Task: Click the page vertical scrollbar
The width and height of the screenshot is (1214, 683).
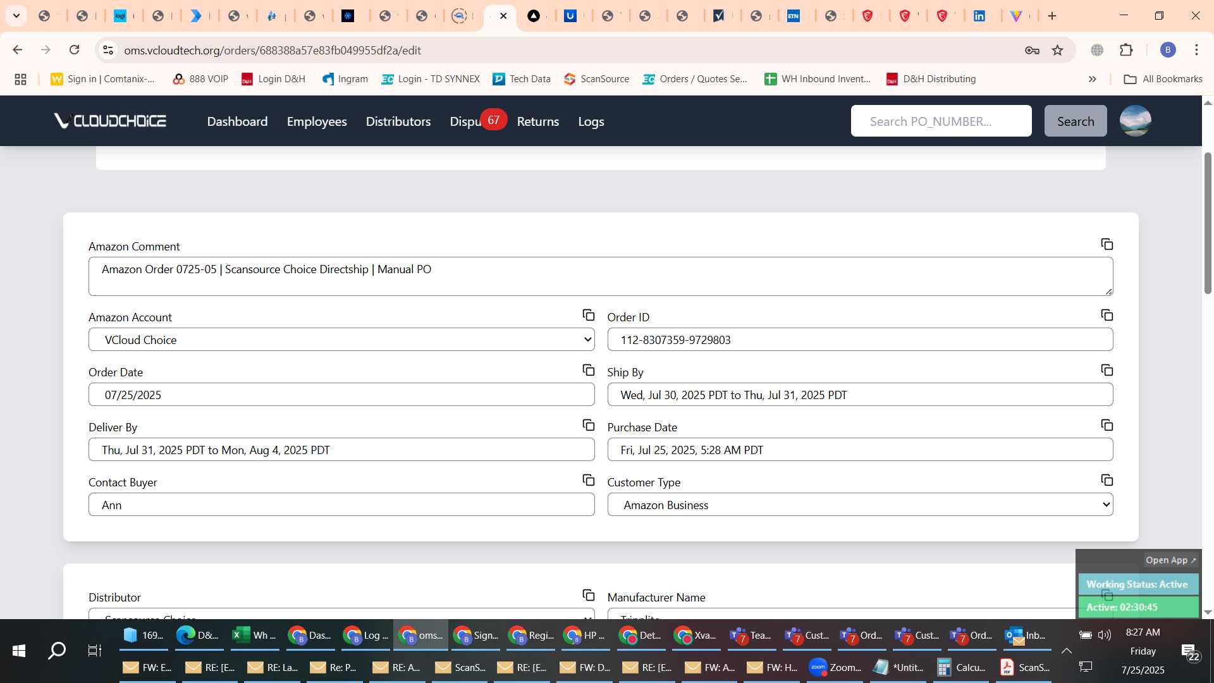Action: coord(1208,223)
